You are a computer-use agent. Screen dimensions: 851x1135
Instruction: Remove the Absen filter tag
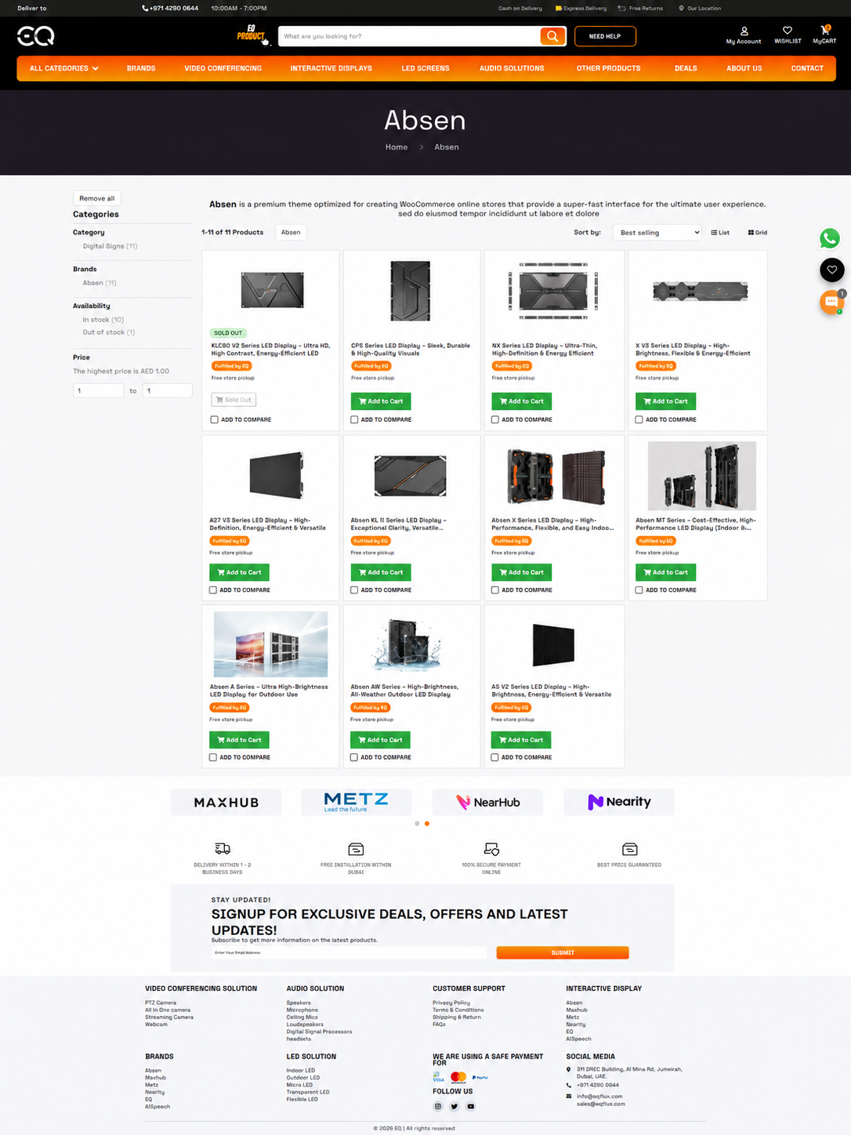[x=291, y=233]
